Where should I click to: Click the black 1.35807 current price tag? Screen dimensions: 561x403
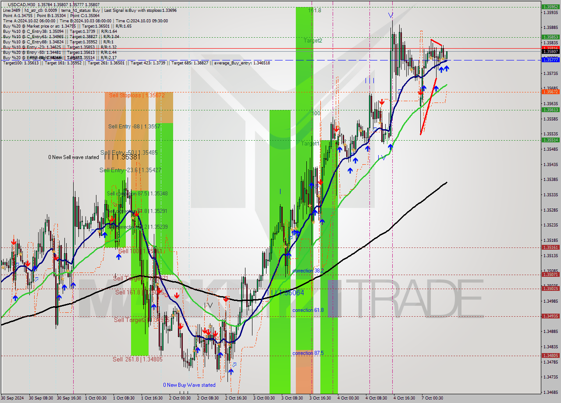(x=550, y=52)
